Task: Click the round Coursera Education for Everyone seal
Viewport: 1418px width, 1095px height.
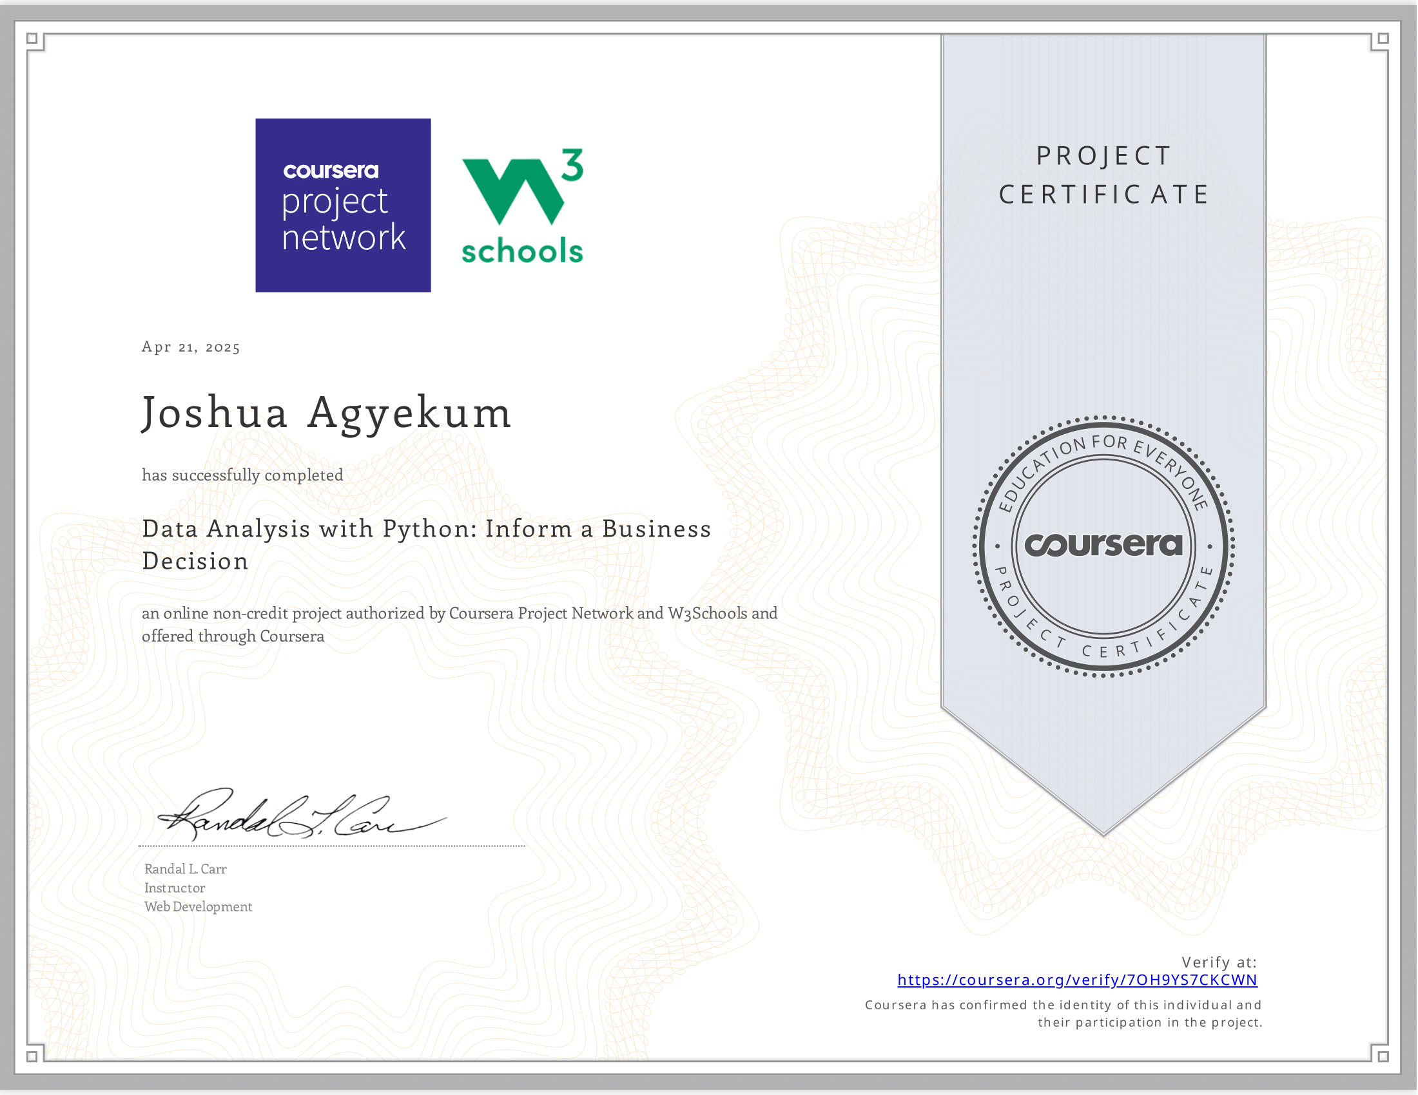Action: pyautogui.click(x=1103, y=546)
